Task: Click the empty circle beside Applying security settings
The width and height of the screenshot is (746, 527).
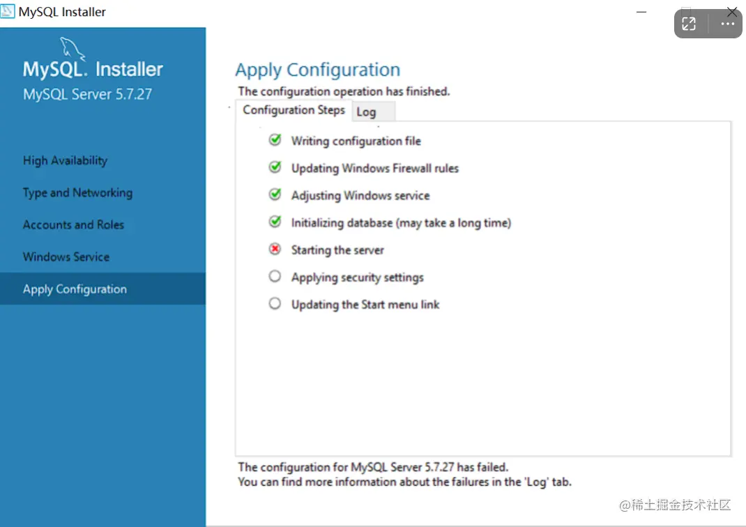Action: click(x=275, y=276)
